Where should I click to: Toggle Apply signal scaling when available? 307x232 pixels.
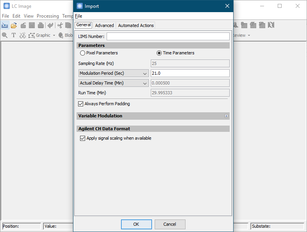(82, 138)
